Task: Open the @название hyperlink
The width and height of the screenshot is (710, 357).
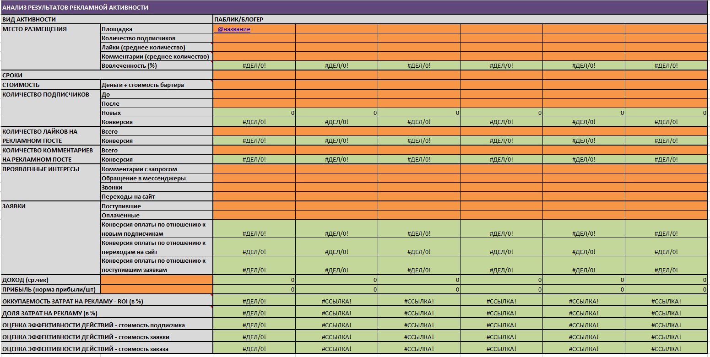Action: click(x=234, y=29)
